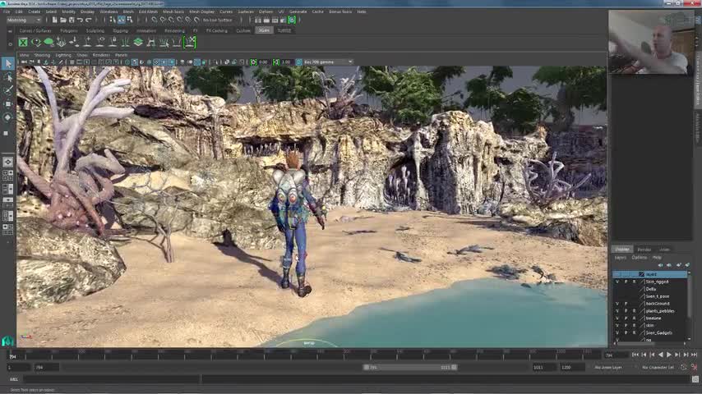Open the Mesh Tools menu
The width and height of the screenshot is (702, 394).
tap(173, 11)
